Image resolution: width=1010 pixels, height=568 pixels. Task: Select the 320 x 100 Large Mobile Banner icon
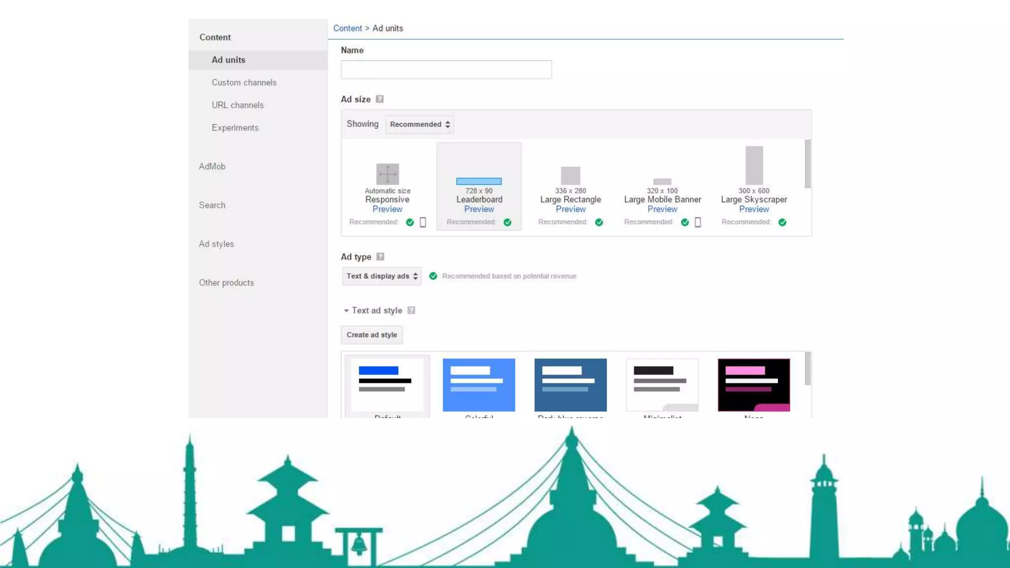coord(662,181)
